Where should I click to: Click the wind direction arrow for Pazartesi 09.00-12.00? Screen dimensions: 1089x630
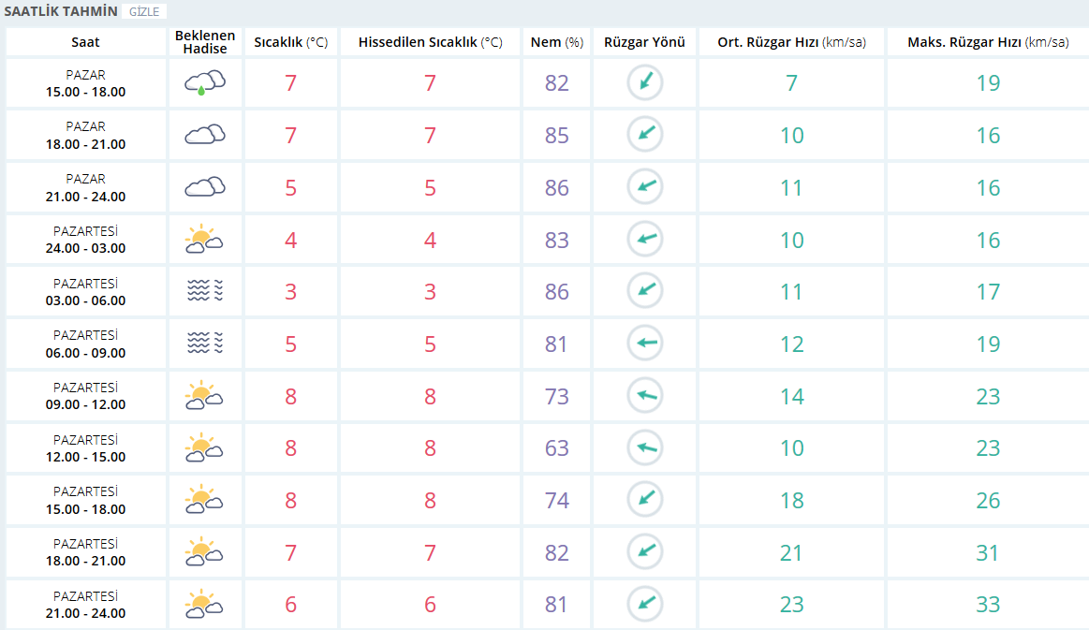(x=644, y=396)
